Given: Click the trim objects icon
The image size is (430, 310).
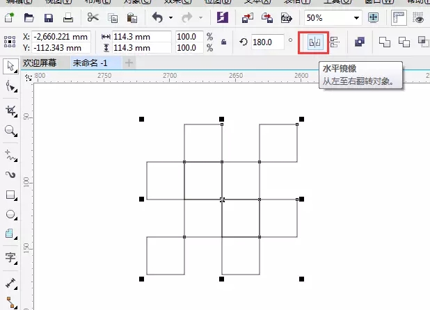Looking at the screenshot, I should tap(404, 42).
